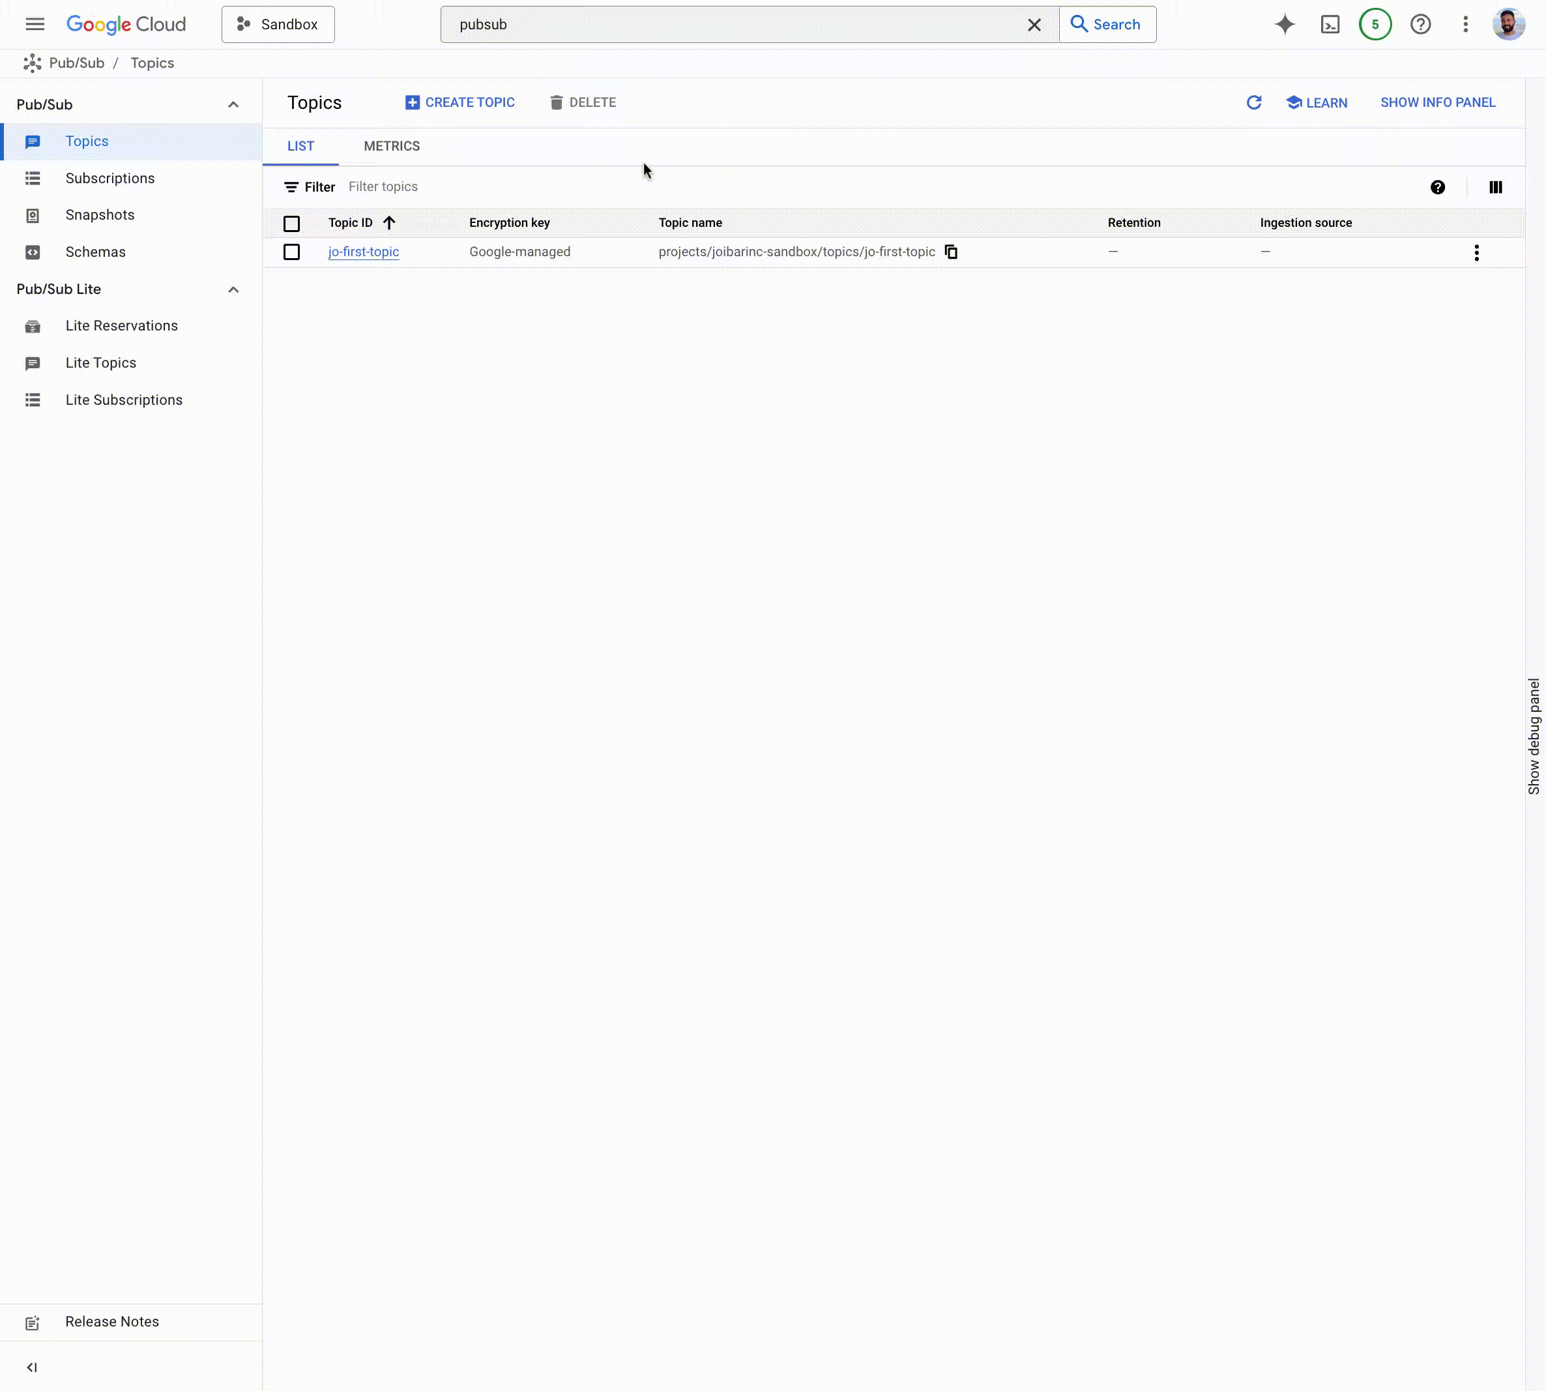Go to Subscriptions in the sidebar

click(x=110, y=178)
